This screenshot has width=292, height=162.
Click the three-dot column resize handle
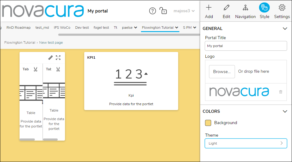(x=43, y=102)
